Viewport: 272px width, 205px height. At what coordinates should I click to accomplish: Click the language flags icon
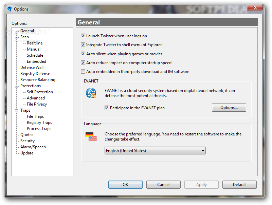pos(91,137)
